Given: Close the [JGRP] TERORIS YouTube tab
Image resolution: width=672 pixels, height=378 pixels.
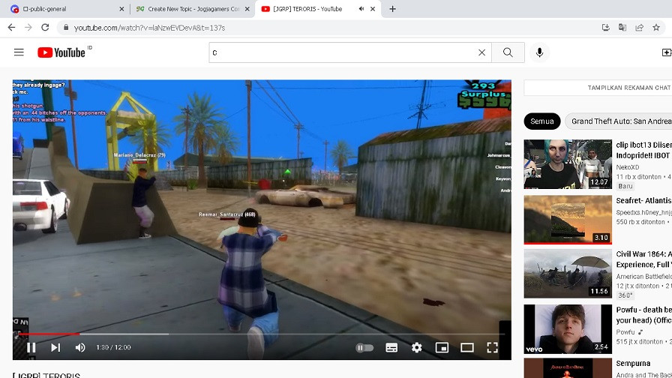Looking at the screenshot, I should [373, 9].
